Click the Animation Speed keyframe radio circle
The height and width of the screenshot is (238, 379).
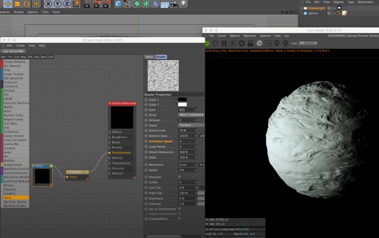point(146,141)
